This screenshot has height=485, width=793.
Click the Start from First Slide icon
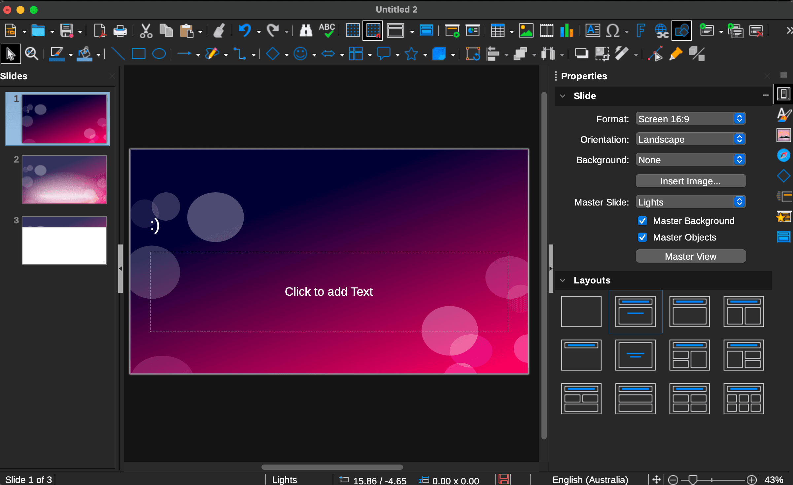tap(452, 31)
